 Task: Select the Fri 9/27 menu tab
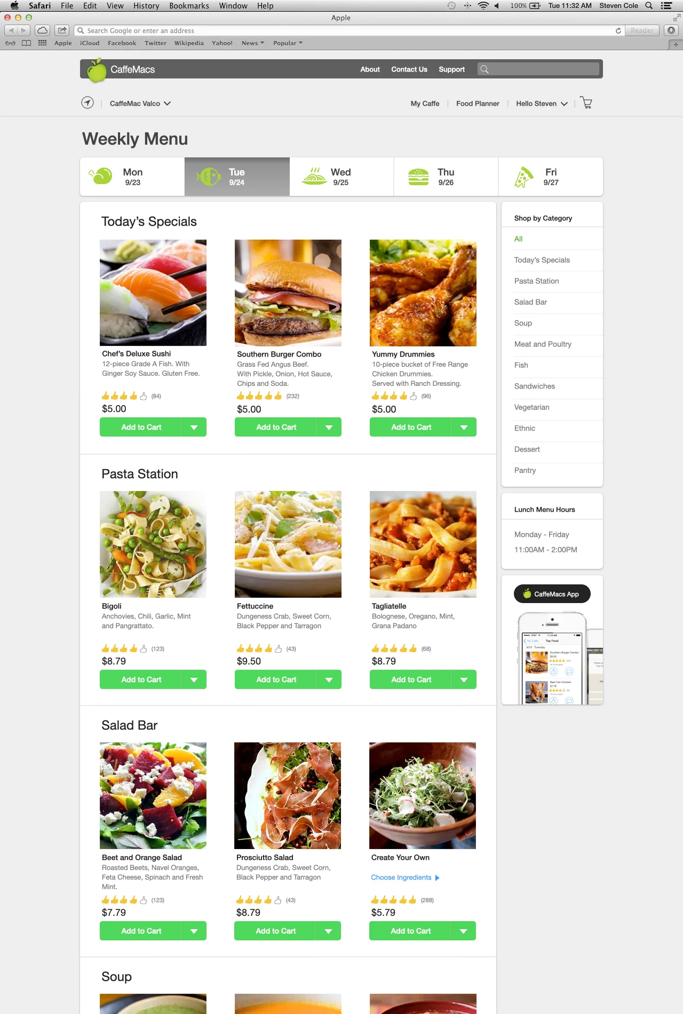tap(551, 177)
